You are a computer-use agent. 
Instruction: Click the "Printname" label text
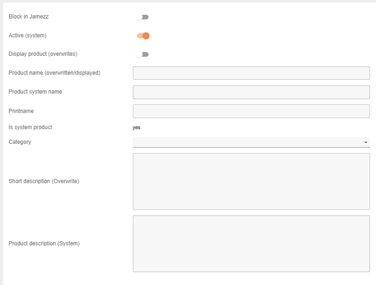21,111
